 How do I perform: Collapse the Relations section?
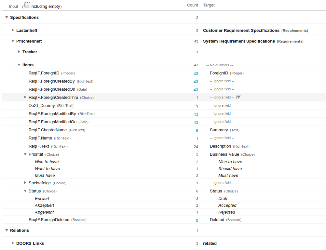tap(7, 230)
